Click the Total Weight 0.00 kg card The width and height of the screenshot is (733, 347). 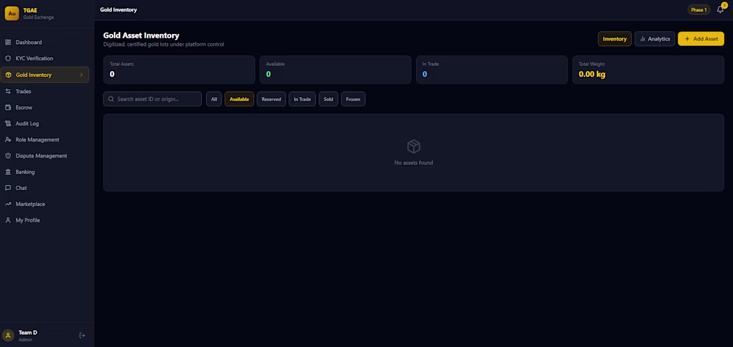click(648, 70)
